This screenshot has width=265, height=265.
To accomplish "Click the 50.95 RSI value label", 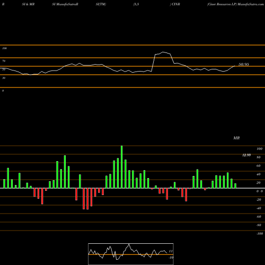I will click(244, 65).
